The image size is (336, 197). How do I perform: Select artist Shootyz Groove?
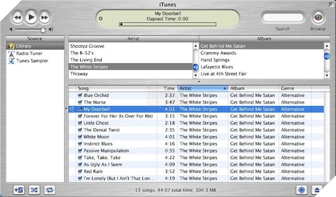[131, 46]
